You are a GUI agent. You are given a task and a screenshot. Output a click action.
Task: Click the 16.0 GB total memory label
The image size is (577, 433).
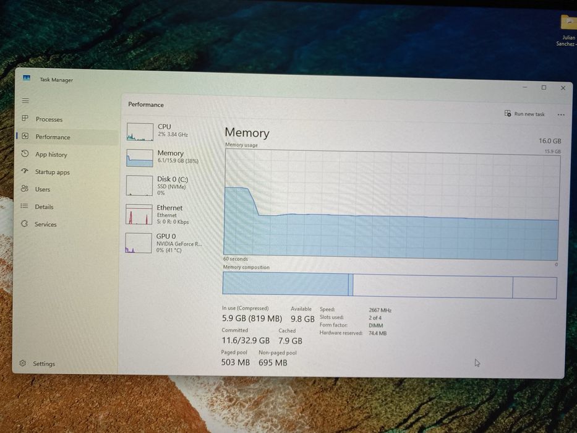click(550, 140)
